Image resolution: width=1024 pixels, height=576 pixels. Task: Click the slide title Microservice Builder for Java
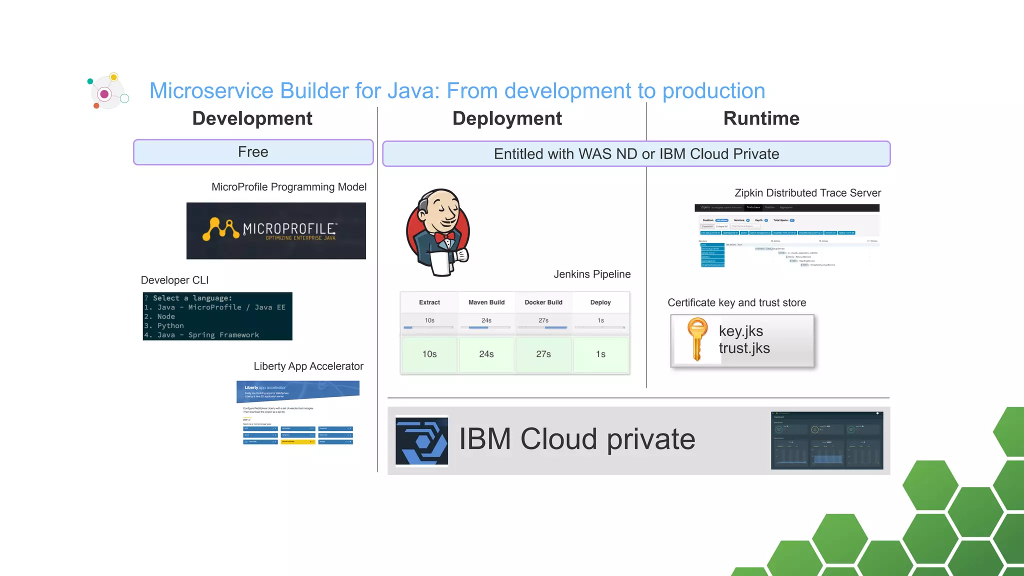coord(457,91)
